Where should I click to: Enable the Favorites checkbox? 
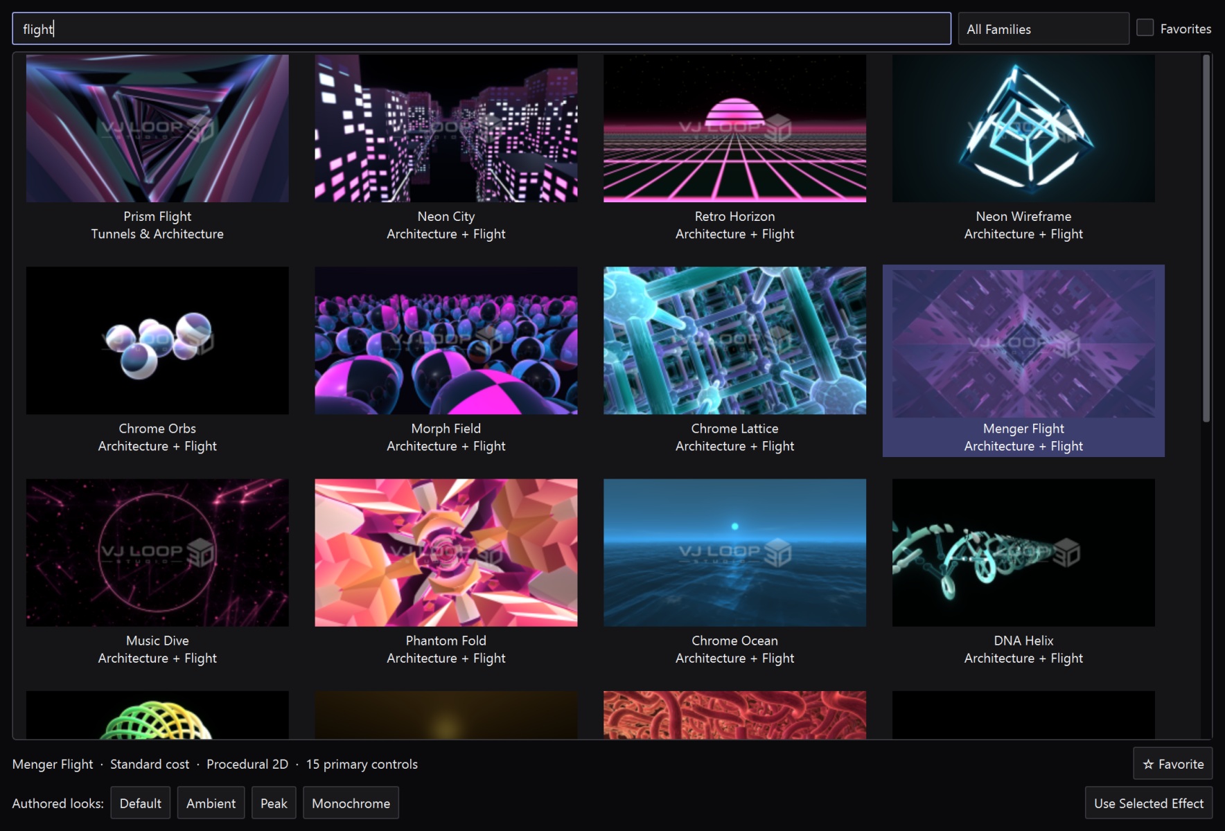[x=1145, y=28]
